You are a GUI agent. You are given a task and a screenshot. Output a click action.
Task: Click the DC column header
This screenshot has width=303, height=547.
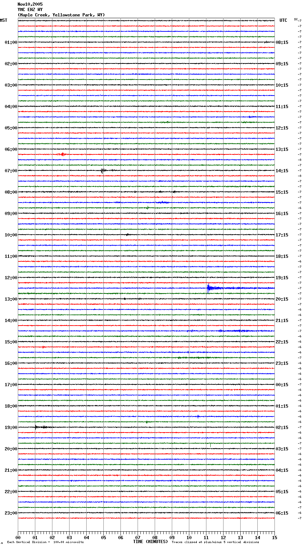pos(296,19)
